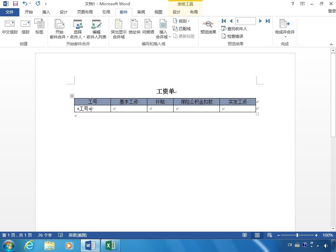Zoom in with the plus button

point(316,235)
